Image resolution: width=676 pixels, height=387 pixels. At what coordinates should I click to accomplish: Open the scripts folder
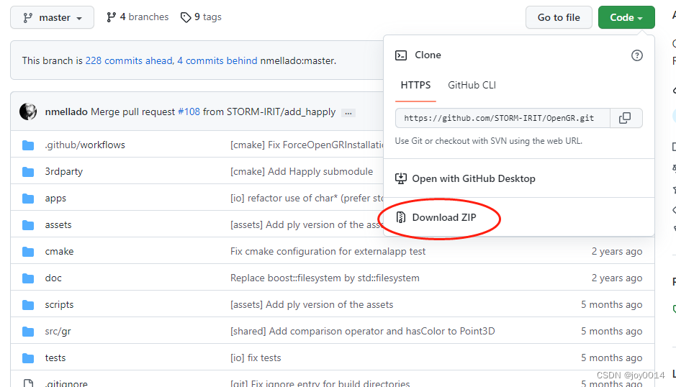coord(59,305)
